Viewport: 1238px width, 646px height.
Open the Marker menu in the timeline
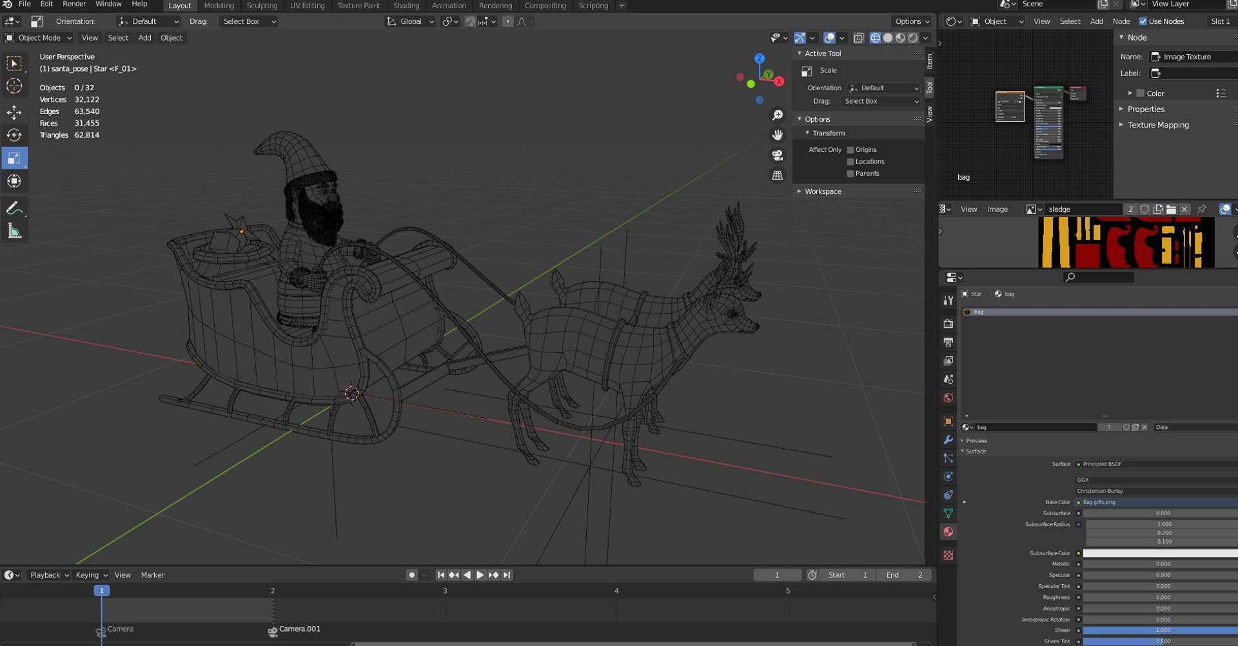(152, 575)
